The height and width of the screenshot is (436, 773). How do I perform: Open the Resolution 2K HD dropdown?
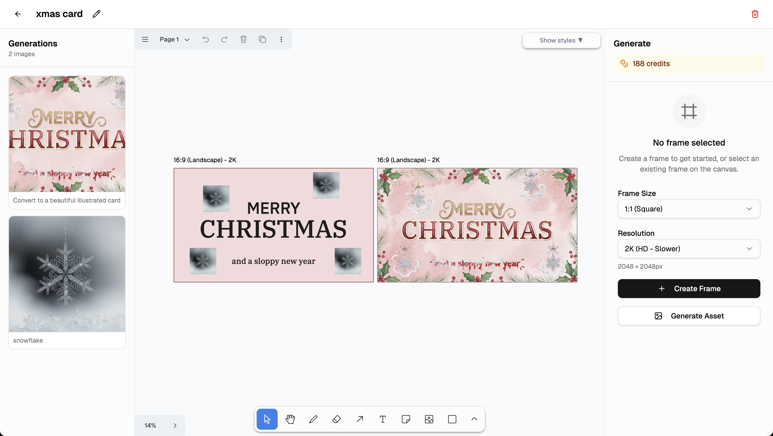click(x=688, y=248)
